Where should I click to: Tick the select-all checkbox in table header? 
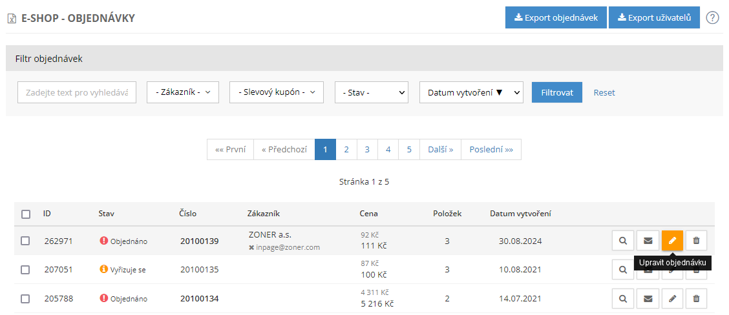tap(26, 214)
